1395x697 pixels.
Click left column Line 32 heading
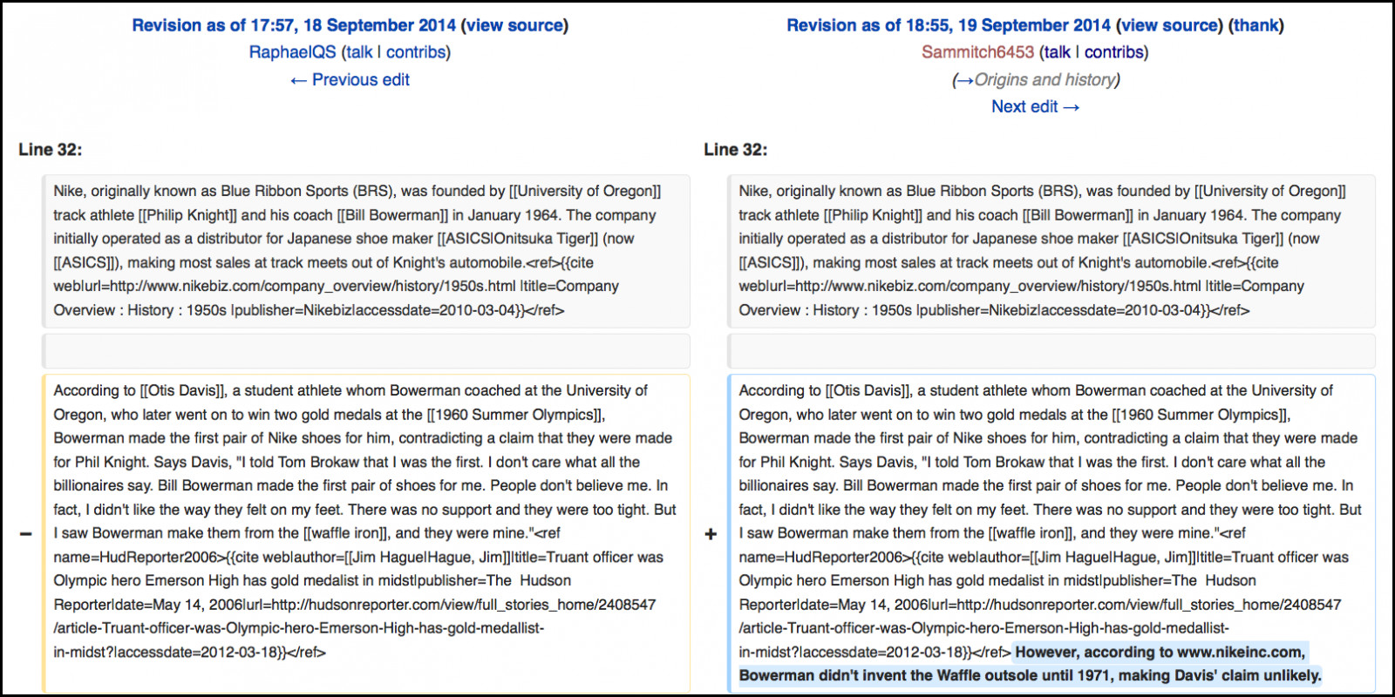tap(51, 150)
